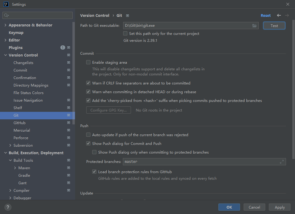Click the project icon beside Perforce
Screen dimensions: 295x214
pyautogui.click(x=69, y=138)
